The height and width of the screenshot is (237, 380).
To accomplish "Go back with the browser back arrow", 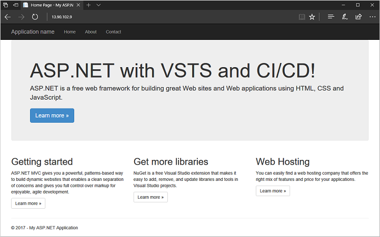I will tap(8, 17).
